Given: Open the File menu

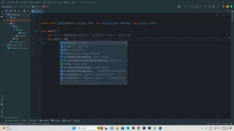Looking at the screenshot, I should pyautogui.click(x=8, y=2).
